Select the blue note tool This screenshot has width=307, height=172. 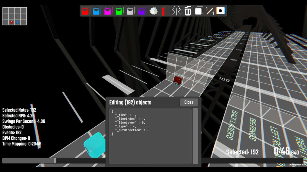tap(97, 11)
